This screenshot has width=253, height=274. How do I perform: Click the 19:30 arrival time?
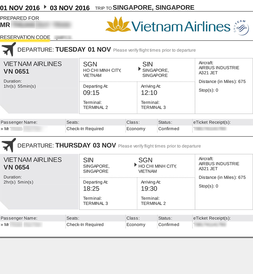tap(149, 189)
